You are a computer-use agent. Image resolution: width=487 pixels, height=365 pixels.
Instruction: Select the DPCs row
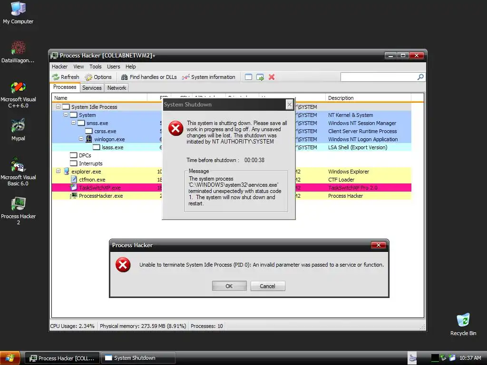tap(232, 155)
